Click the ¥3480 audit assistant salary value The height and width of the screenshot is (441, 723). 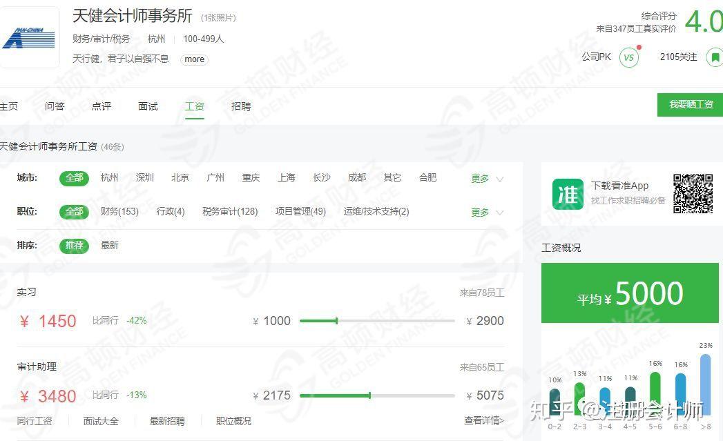(48, 396)
